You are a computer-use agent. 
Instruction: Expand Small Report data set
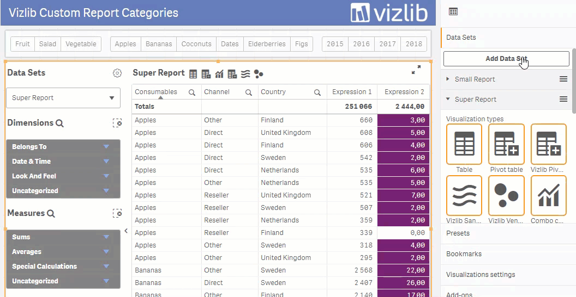click(x=448, y=79)
